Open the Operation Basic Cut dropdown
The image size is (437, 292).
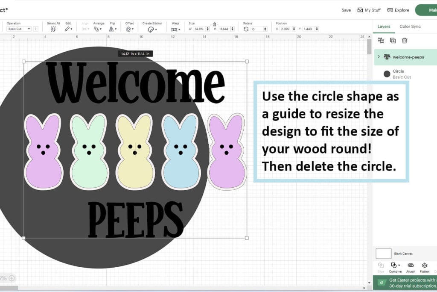click(x=19, y=29)
